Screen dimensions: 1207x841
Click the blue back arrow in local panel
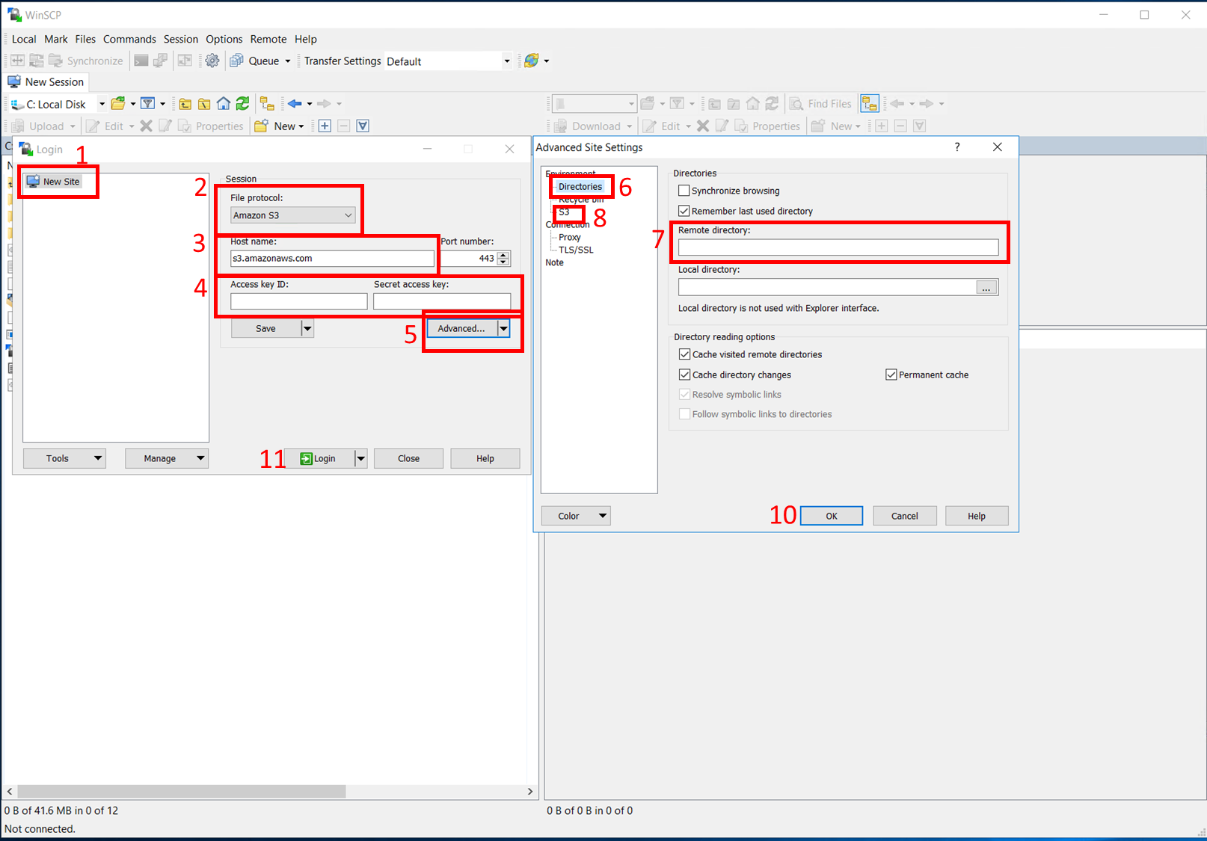pos(295,103)
